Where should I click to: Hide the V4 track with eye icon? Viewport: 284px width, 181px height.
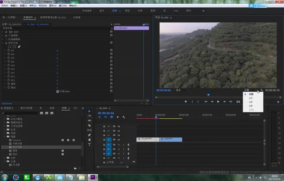[119, 127]
